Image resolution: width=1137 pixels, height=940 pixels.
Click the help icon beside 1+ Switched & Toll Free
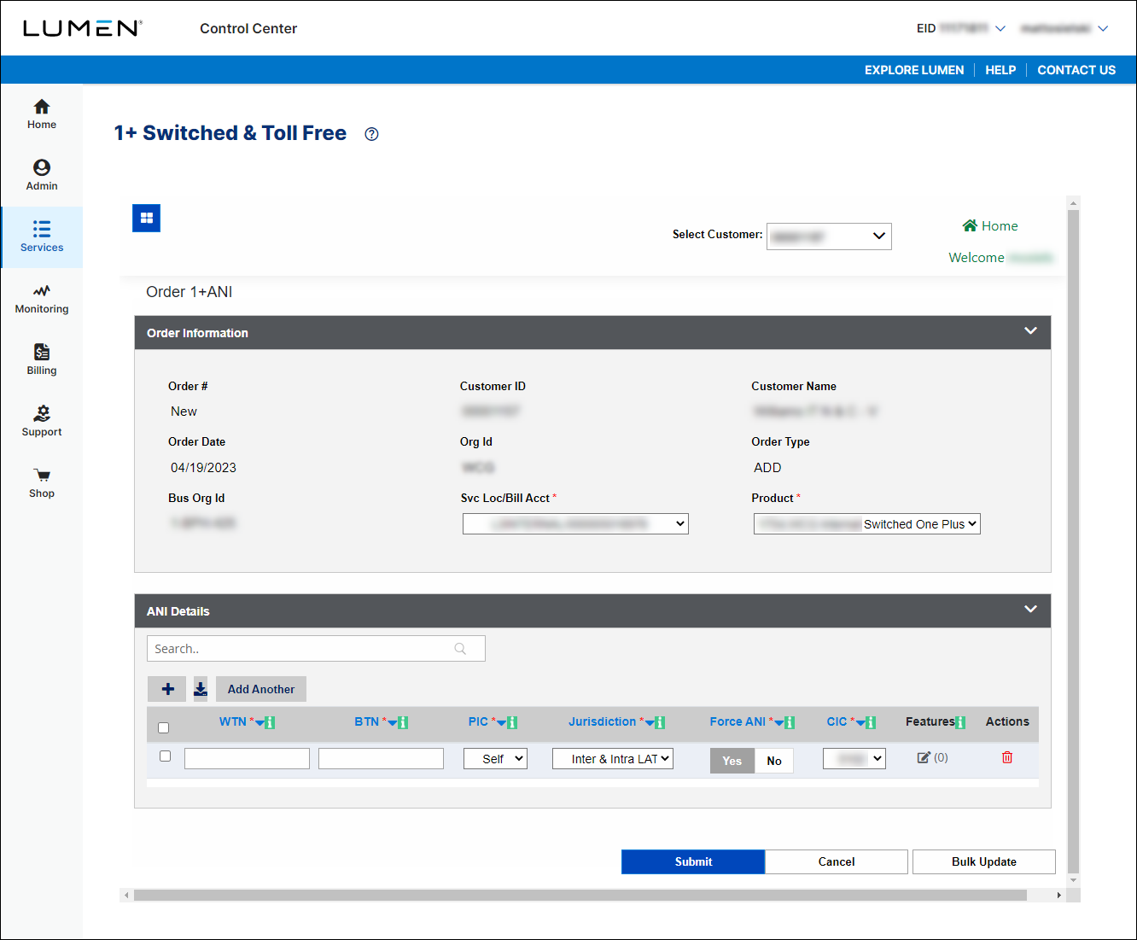(370, 134)
